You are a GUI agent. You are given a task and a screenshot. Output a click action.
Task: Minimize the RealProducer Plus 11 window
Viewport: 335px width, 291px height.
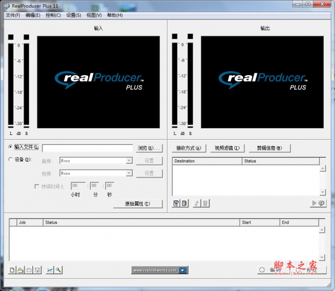[x=298, y=4]
